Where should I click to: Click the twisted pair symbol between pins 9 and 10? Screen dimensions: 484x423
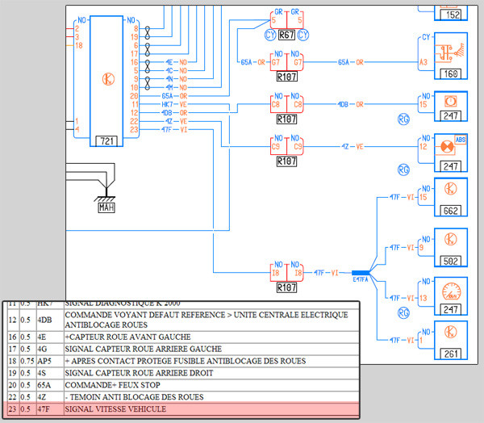[x=148, y=83]
